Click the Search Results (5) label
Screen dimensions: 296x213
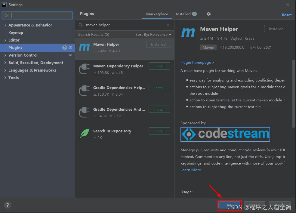[x=94, y=35]
